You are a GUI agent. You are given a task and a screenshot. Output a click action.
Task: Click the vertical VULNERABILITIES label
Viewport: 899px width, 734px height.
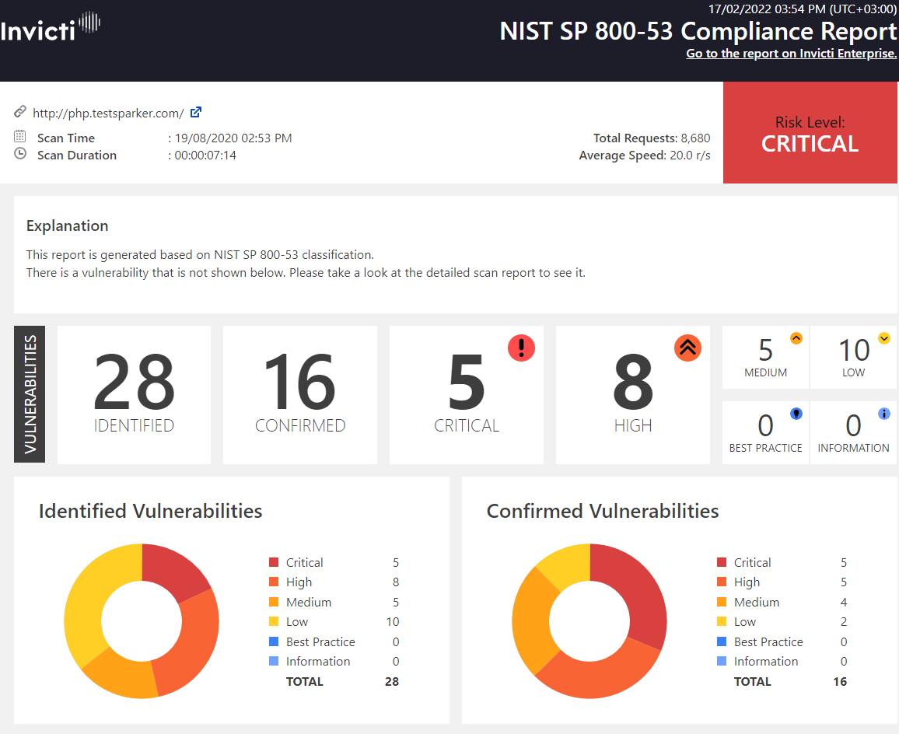(30, 394)
